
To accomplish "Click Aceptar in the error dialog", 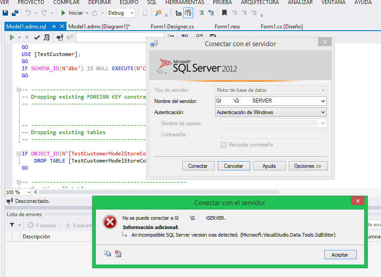I will [340, 255].
